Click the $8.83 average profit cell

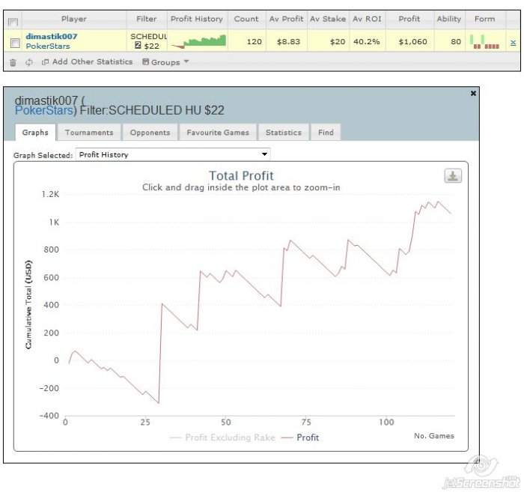click(x=288, y=42)
